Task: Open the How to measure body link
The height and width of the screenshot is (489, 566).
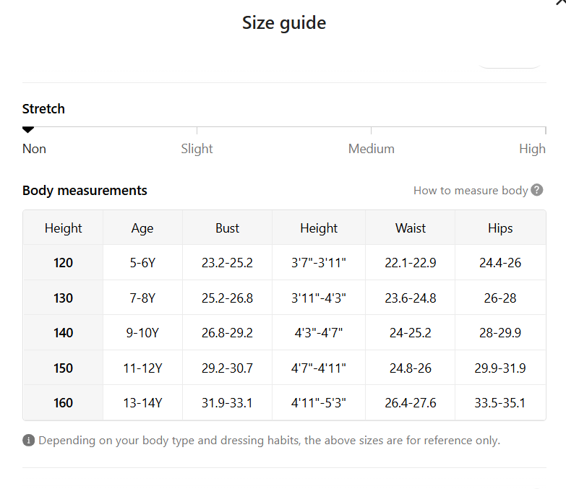Action: tap(471, 191)
